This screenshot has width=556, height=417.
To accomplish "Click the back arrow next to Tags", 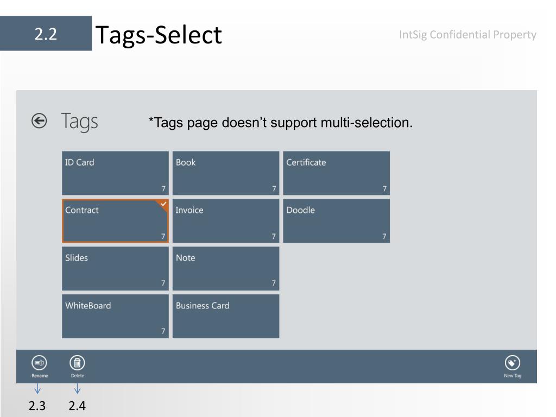I will coord(39,121).
